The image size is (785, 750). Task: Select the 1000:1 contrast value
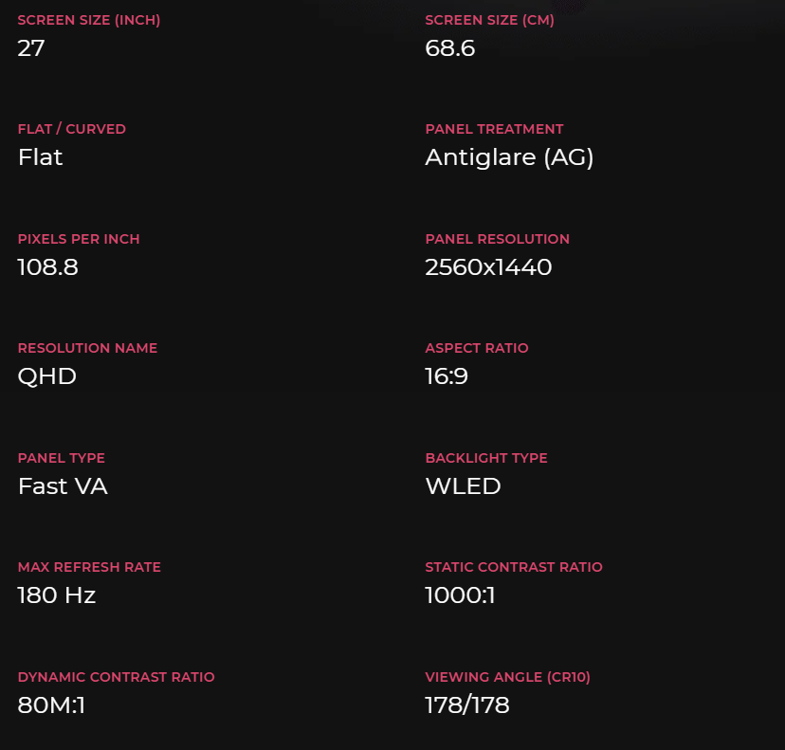461,595
